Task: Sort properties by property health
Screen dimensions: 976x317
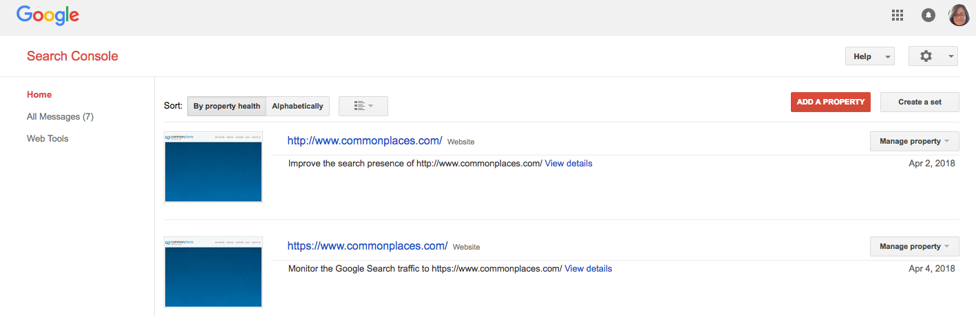Action: coord(226,106)
